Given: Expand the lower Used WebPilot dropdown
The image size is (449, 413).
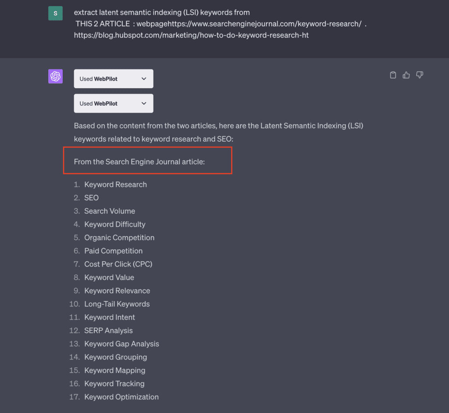Looking at the screenshot, I should pyautogui.click(x=114, y=103).
